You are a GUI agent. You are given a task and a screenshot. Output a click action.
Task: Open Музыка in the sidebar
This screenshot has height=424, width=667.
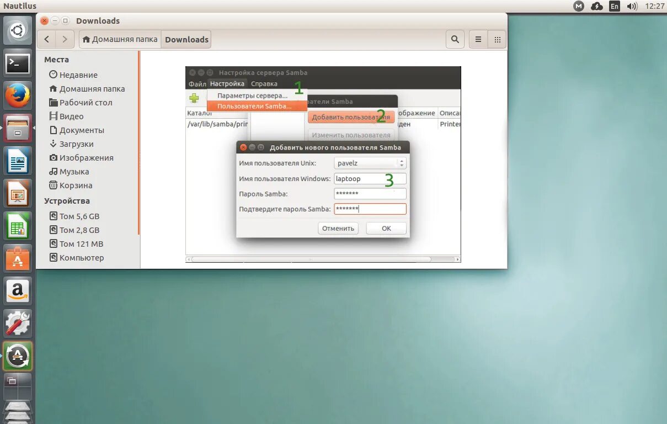tap(69, 171)
